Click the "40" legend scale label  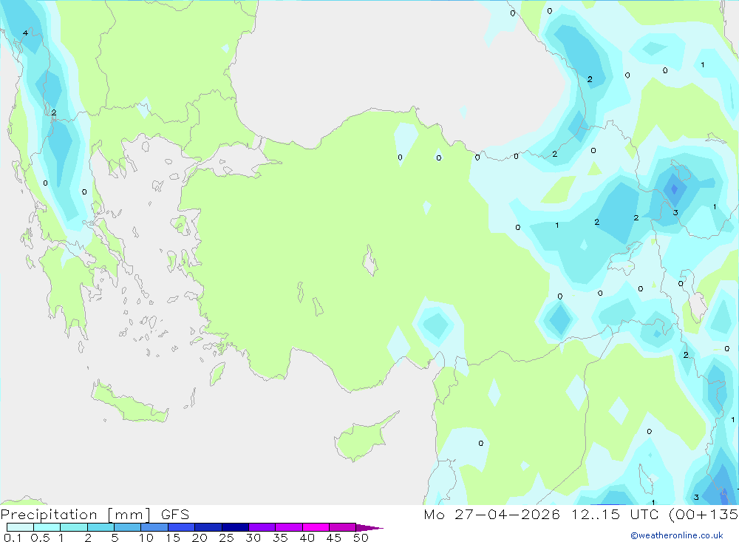pos(307,538)
